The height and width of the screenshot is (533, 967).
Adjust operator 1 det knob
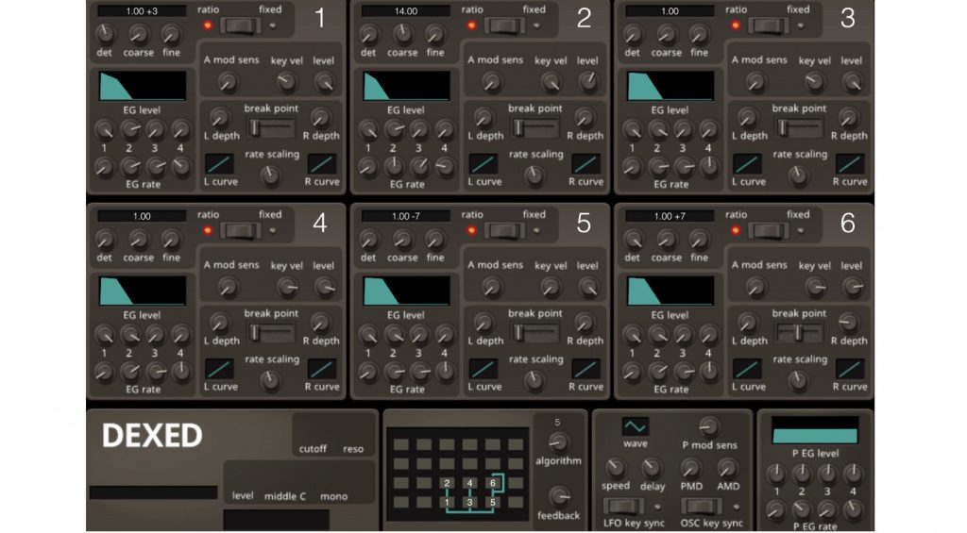tap(105, 34)
